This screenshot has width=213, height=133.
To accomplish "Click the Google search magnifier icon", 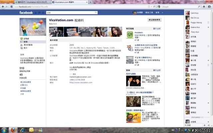I will click(199, 7).
